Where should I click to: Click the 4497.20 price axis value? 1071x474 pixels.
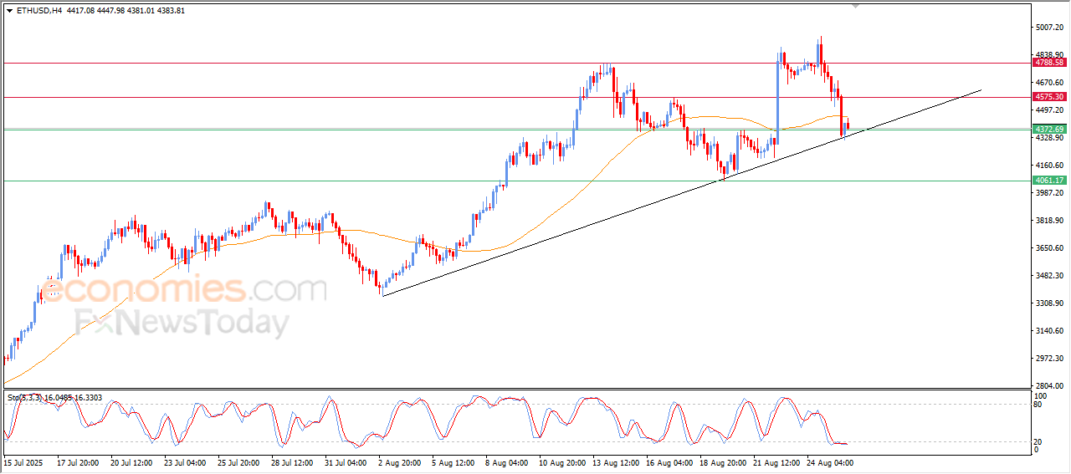[1048, 110]
